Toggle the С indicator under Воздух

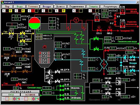[x=43, y=11]
